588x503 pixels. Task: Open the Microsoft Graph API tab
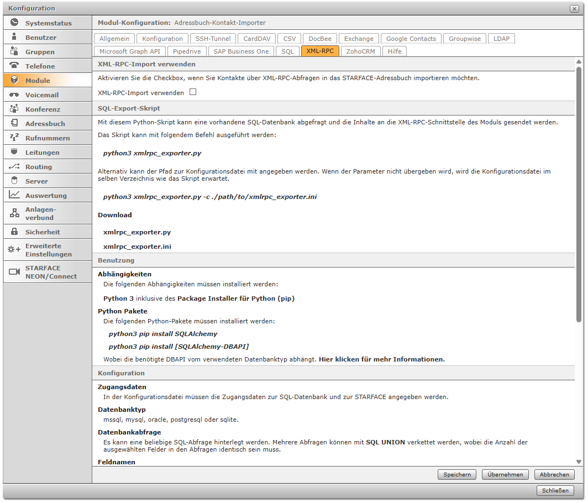[130, 51]
